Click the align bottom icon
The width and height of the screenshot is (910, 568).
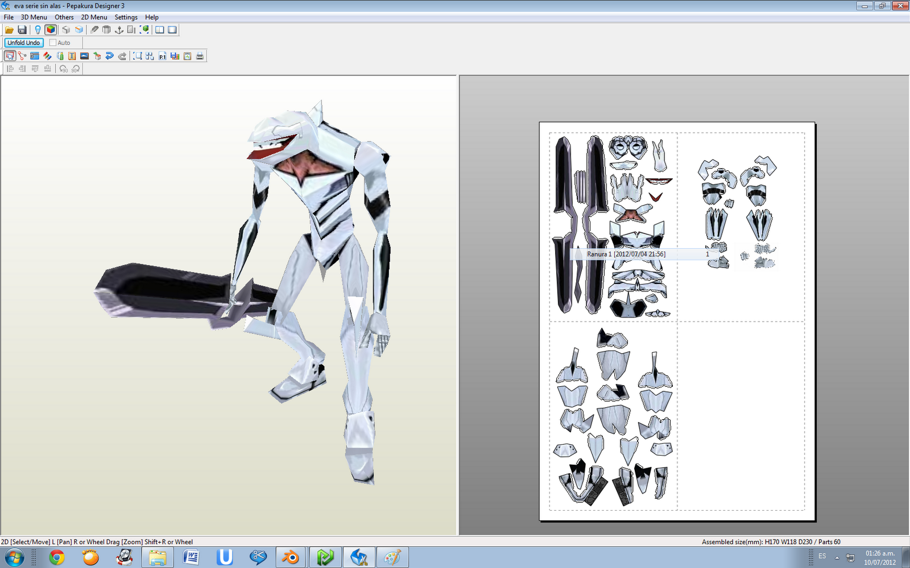[47, 69]
